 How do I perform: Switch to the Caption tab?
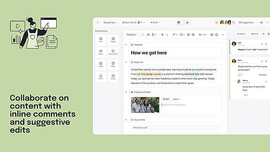176,99
